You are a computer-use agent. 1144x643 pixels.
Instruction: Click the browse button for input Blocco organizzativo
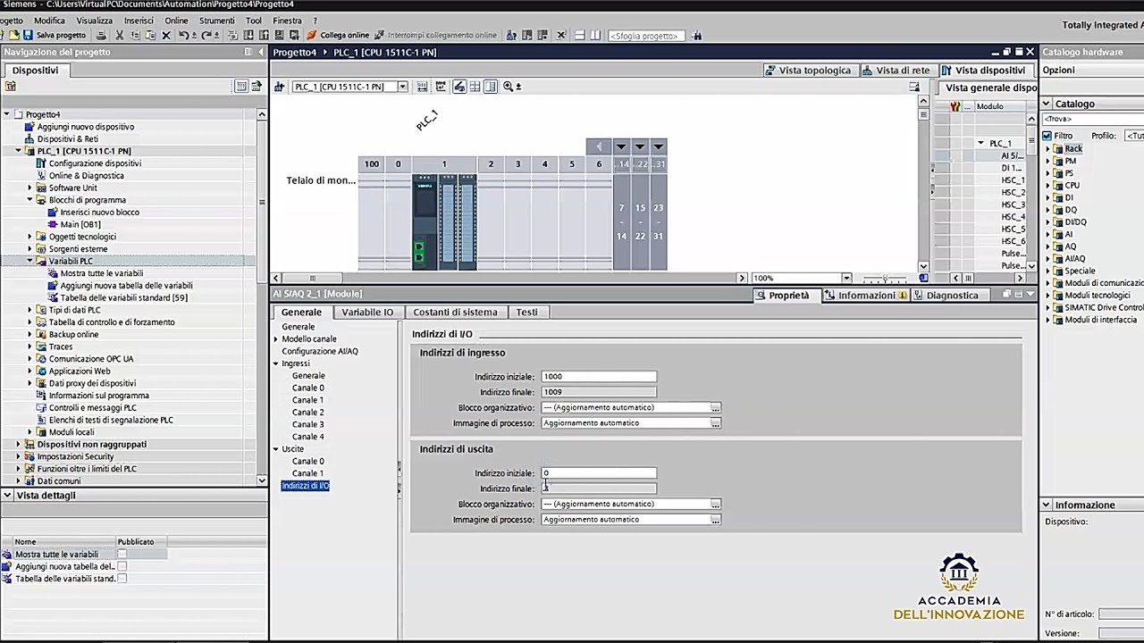[x=716, y=407]
